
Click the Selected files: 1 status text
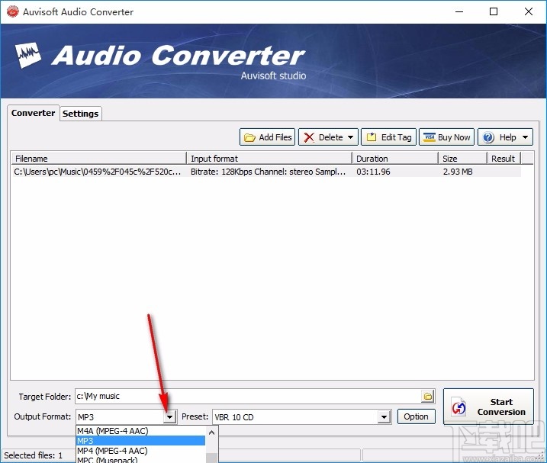coord(33,455)
